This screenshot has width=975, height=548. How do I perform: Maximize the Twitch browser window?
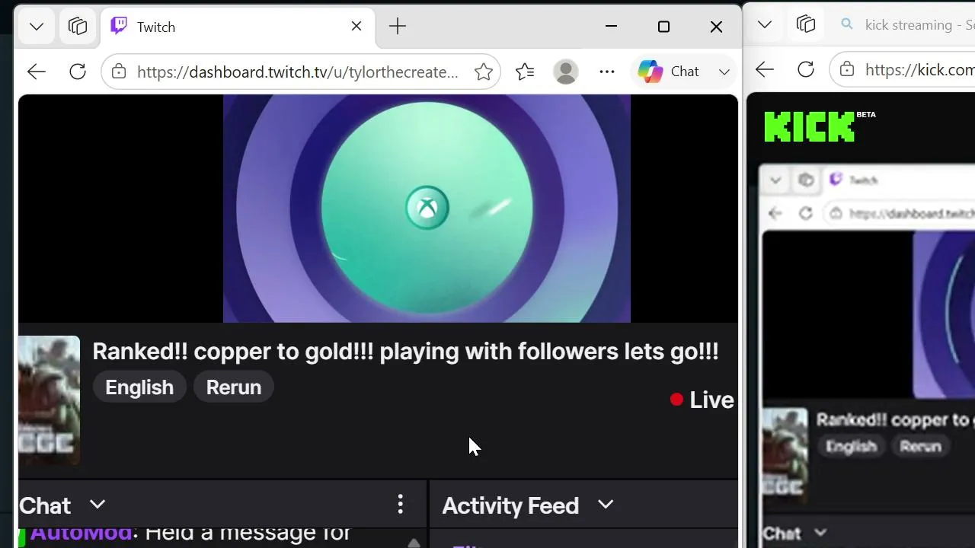click(663, 27)
